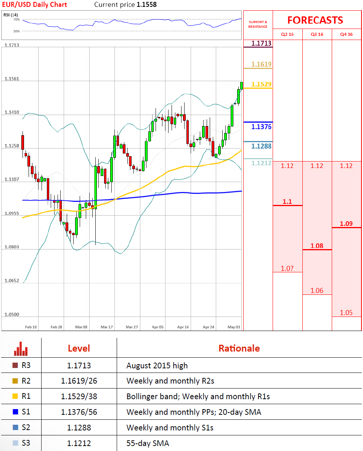
Task: Click the 55-day SMA rationale
Action: (x=148, y=443)
